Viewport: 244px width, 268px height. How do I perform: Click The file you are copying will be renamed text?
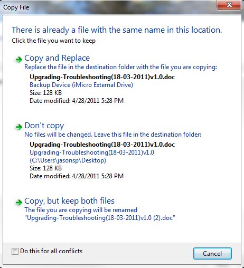(81, 210)
